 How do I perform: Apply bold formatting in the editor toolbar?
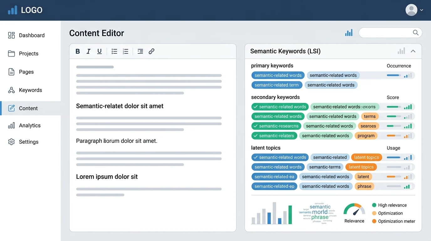pos(78,51)
